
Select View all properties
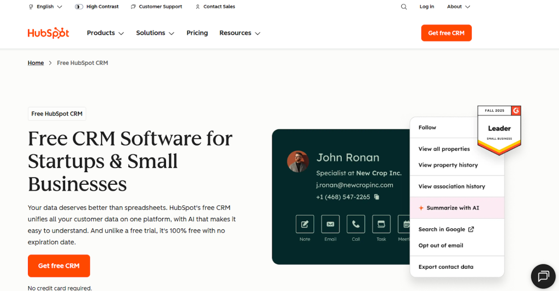[444, 149]
